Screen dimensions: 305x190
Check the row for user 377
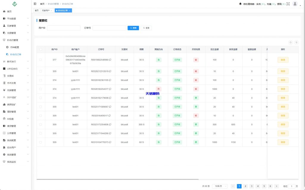coord(41,60)
